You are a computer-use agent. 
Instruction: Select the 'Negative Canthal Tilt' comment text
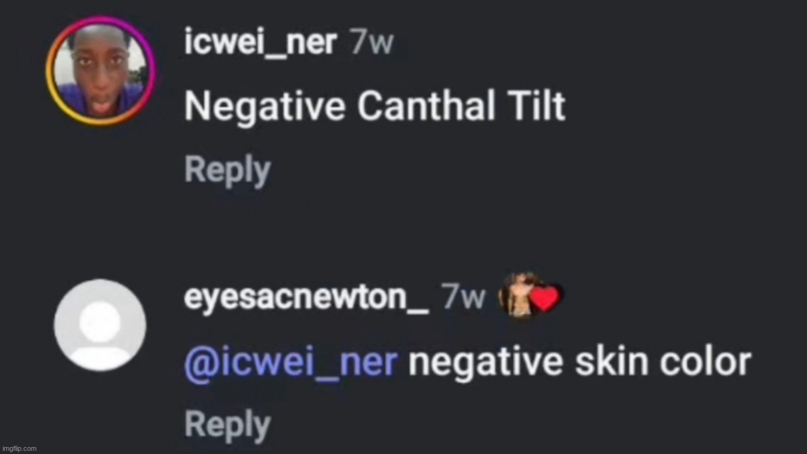pos(374,106)
